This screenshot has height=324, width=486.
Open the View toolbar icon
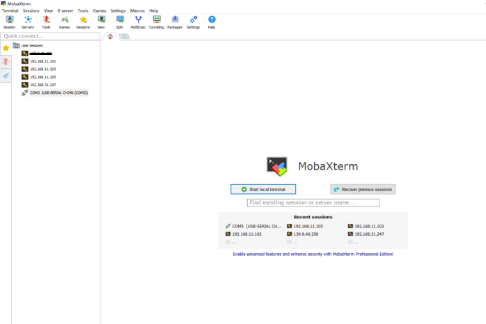point(102,22)
